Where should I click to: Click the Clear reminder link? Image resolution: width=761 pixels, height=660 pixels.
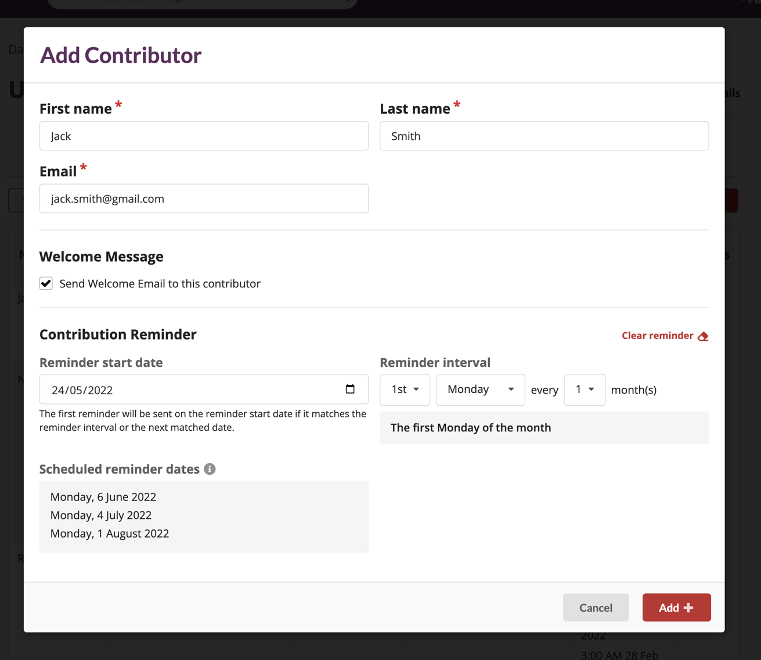[x=657, y=336]
